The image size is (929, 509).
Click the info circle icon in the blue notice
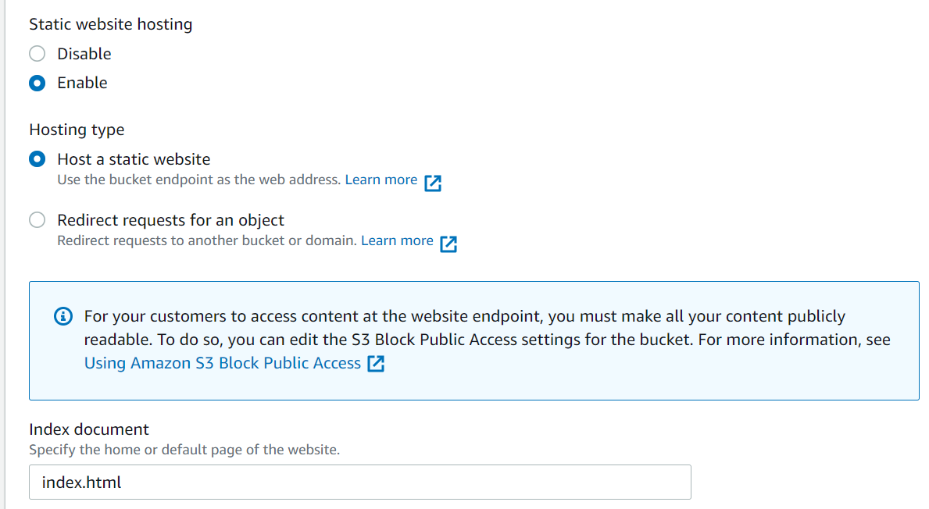point(63,316)
